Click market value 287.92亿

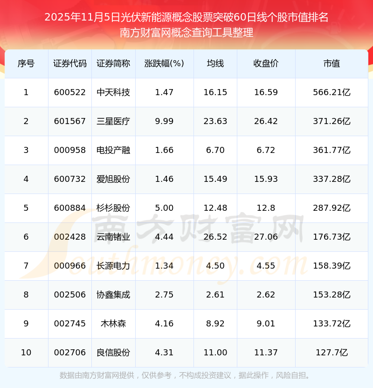pos(332,208)
